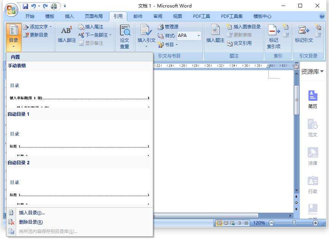Undo the last action
The image size is (329, 239).
click(x=33, y=6)
